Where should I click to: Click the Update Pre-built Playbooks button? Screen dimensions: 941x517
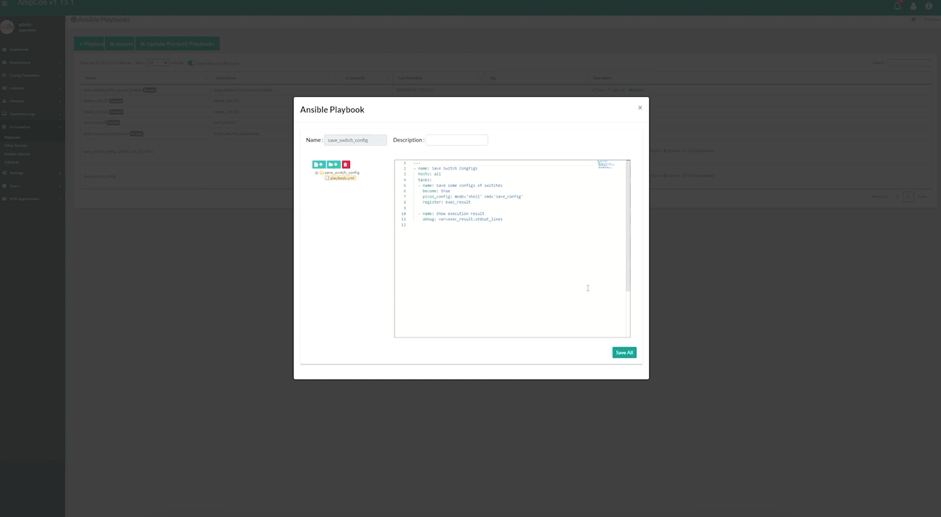pyautogui.click(x=177, y=43)
